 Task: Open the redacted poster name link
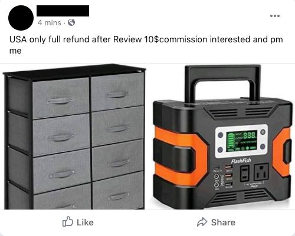63,11
